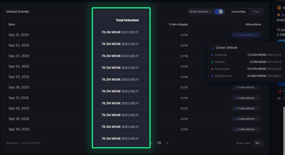Click the orange Ecosystem dot
The height and width of the screenshot is (155, 285).
coord(212,69)
